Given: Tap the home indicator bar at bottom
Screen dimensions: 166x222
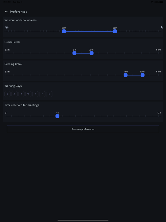Looking at the screenshot, I should click(83, 220).
